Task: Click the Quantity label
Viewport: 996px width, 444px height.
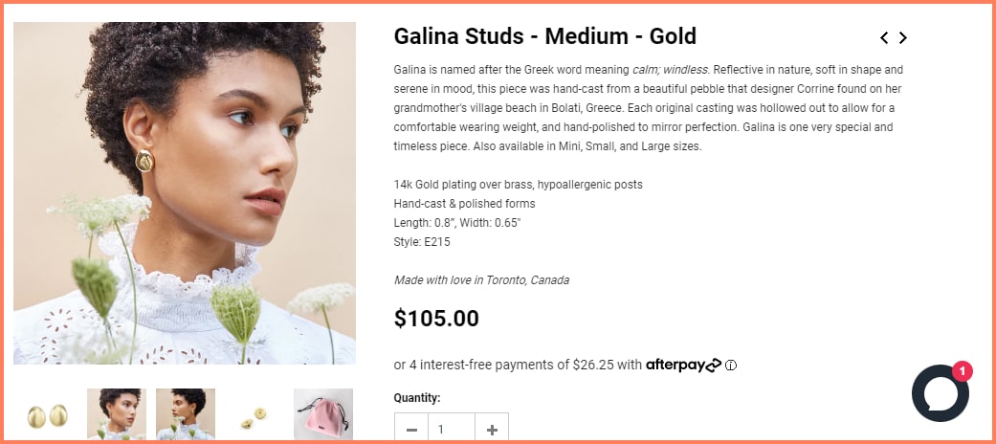Action: (x=417, y=398)
